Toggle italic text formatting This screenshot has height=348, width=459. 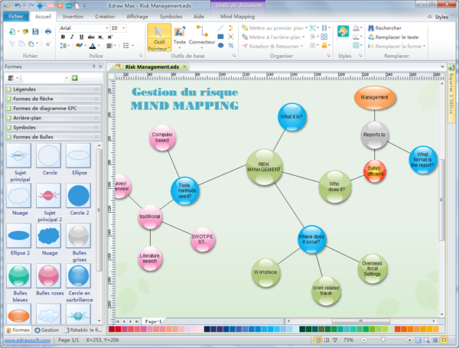(72, 37)
